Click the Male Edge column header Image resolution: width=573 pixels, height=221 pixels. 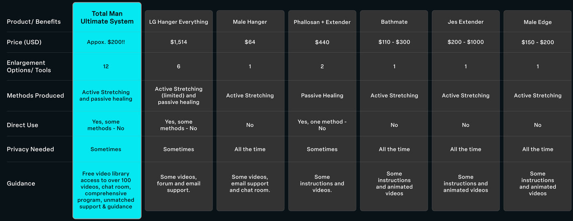click(x=537, y=22)
